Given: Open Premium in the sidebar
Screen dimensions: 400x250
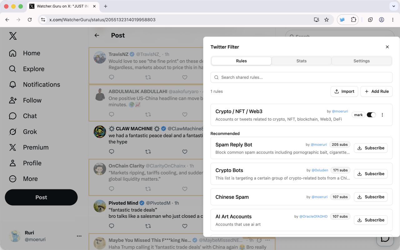Looking at the screenshot, I should point(29,147).
